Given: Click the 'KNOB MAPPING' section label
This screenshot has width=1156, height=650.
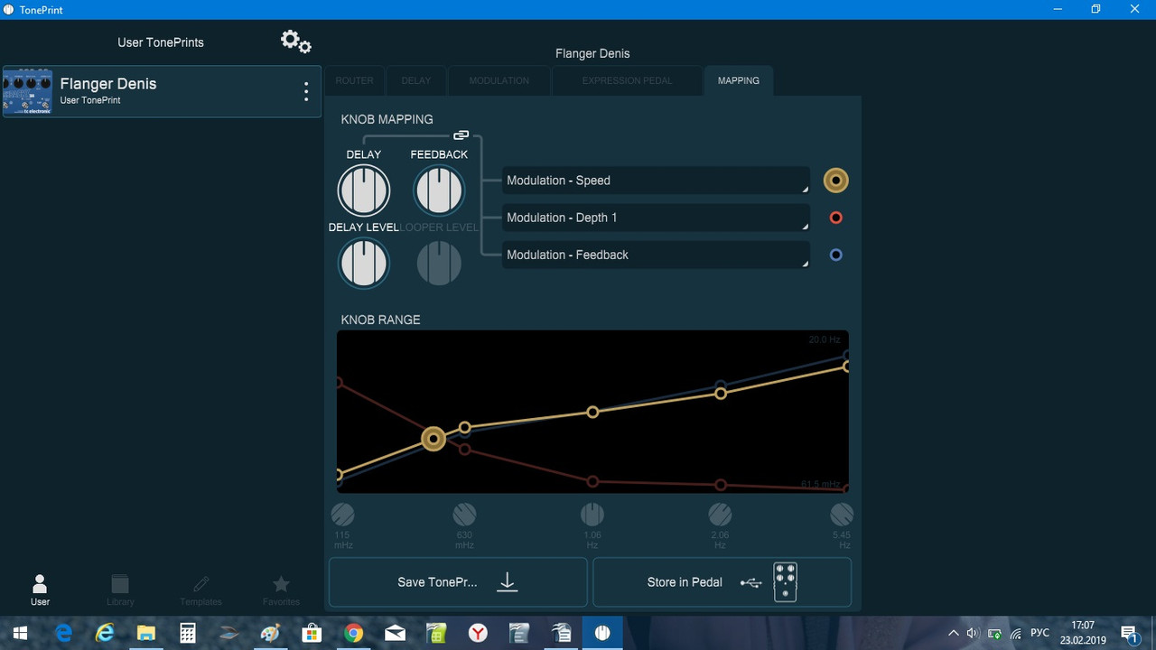Looking at the screenshot, I should point(387,119).
